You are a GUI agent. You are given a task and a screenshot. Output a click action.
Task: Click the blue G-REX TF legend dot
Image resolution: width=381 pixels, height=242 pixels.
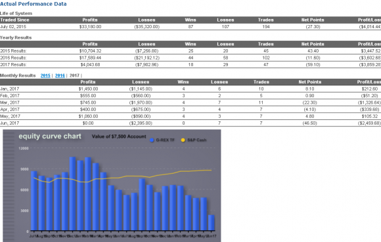152,140
